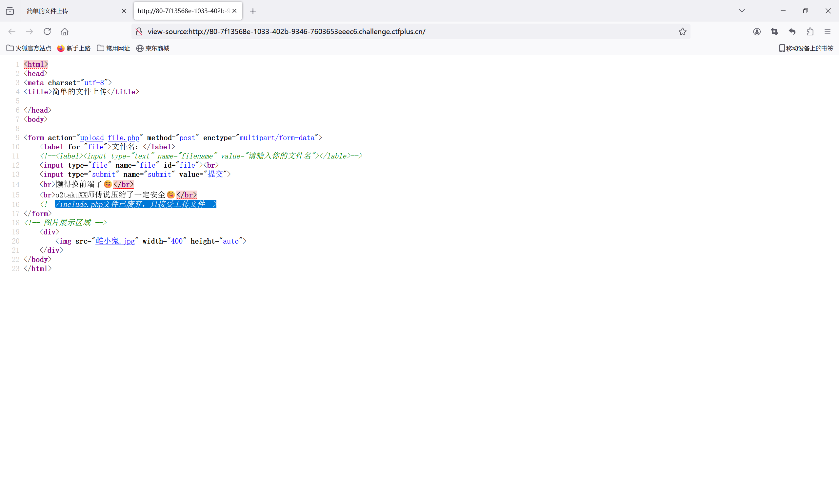Click the file input type line
This screenshot has height=497, width=839.
[x=129, y=165]
